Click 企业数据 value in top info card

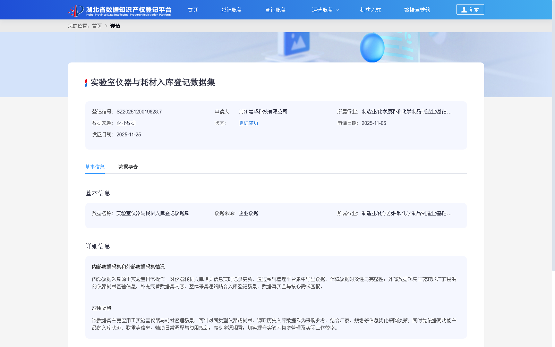click(126, 123)
